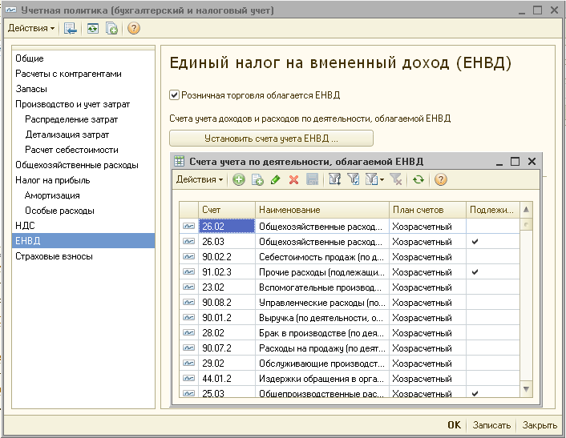The height and width of the screenshot is (438, 566).
Task: Click scroll up arrow of accounts table
Action: point(526,210)
